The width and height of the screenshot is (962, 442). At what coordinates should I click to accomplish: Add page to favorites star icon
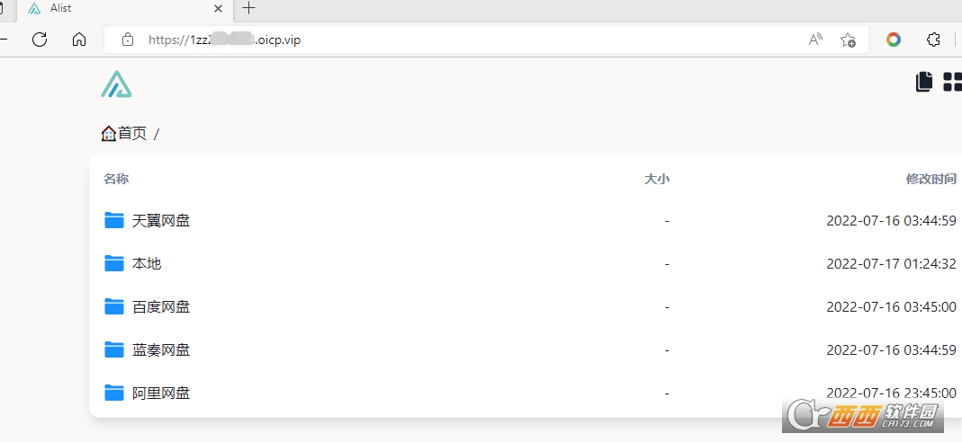point(848,40)
